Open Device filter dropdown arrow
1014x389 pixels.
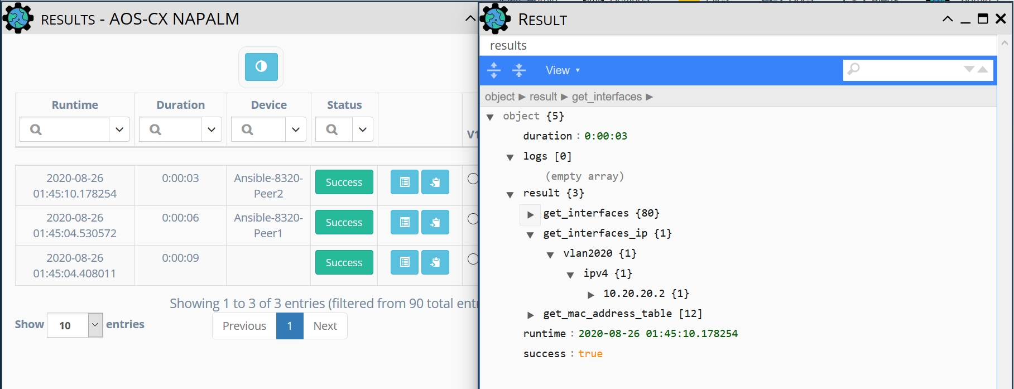point(296,129)
